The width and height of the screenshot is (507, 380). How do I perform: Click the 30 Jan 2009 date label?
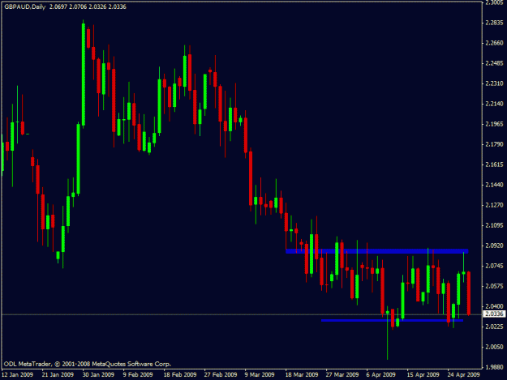[x=98, y=374]
